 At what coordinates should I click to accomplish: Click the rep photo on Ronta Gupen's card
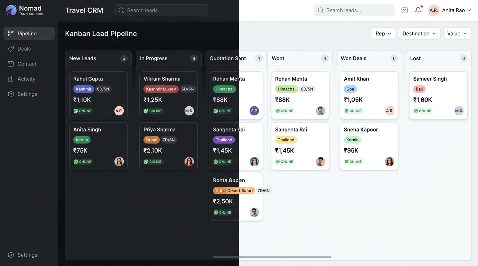pyautogui.click(x=254, y=212)
